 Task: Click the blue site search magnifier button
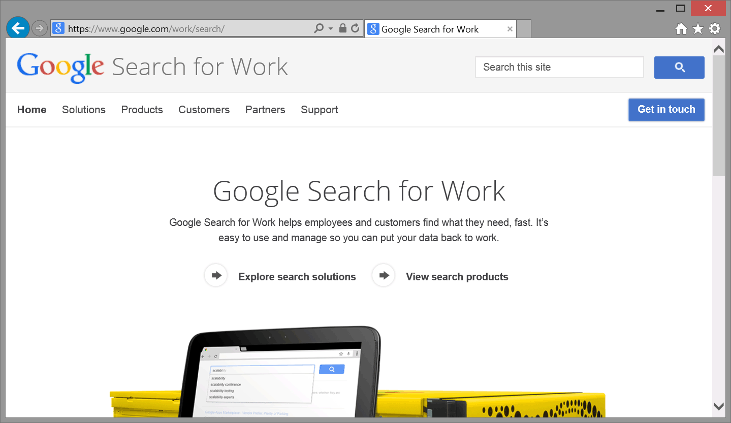click(679, 68)
